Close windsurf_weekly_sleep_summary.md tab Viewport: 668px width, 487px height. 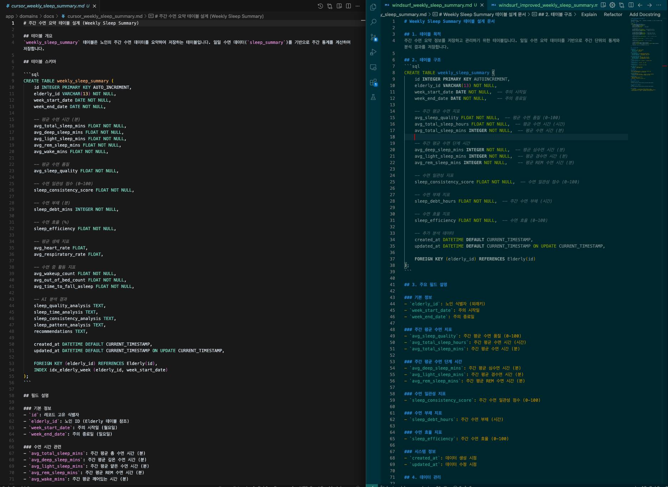(482, 5)
